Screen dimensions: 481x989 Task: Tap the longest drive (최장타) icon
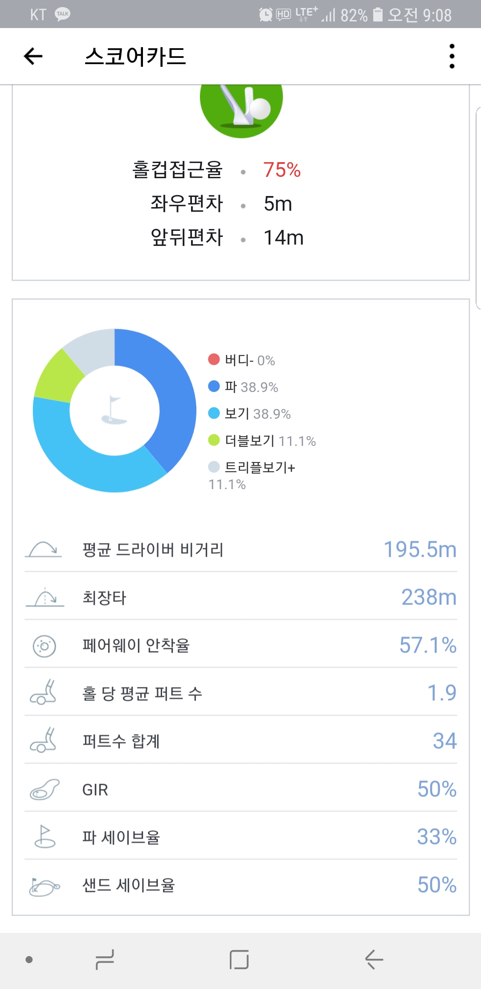coord(45,597)
